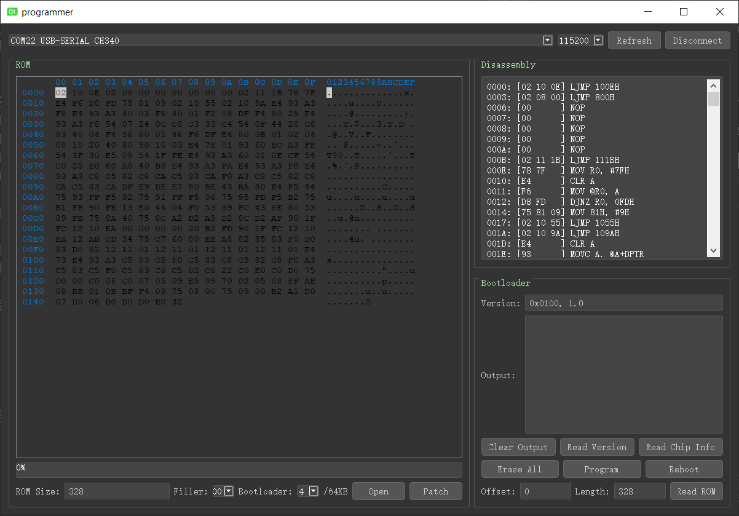Click hex row address 0020

point(33,114)
